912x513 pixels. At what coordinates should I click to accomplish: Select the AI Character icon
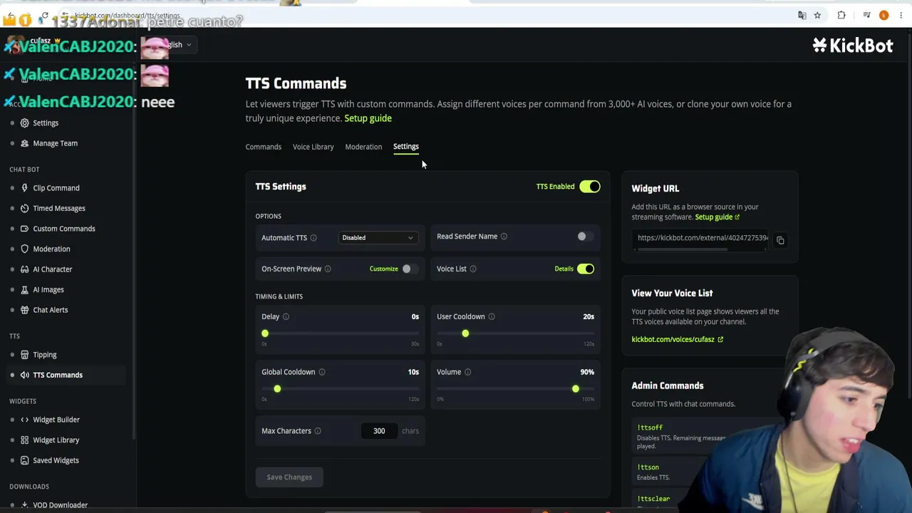click(25, 269)
